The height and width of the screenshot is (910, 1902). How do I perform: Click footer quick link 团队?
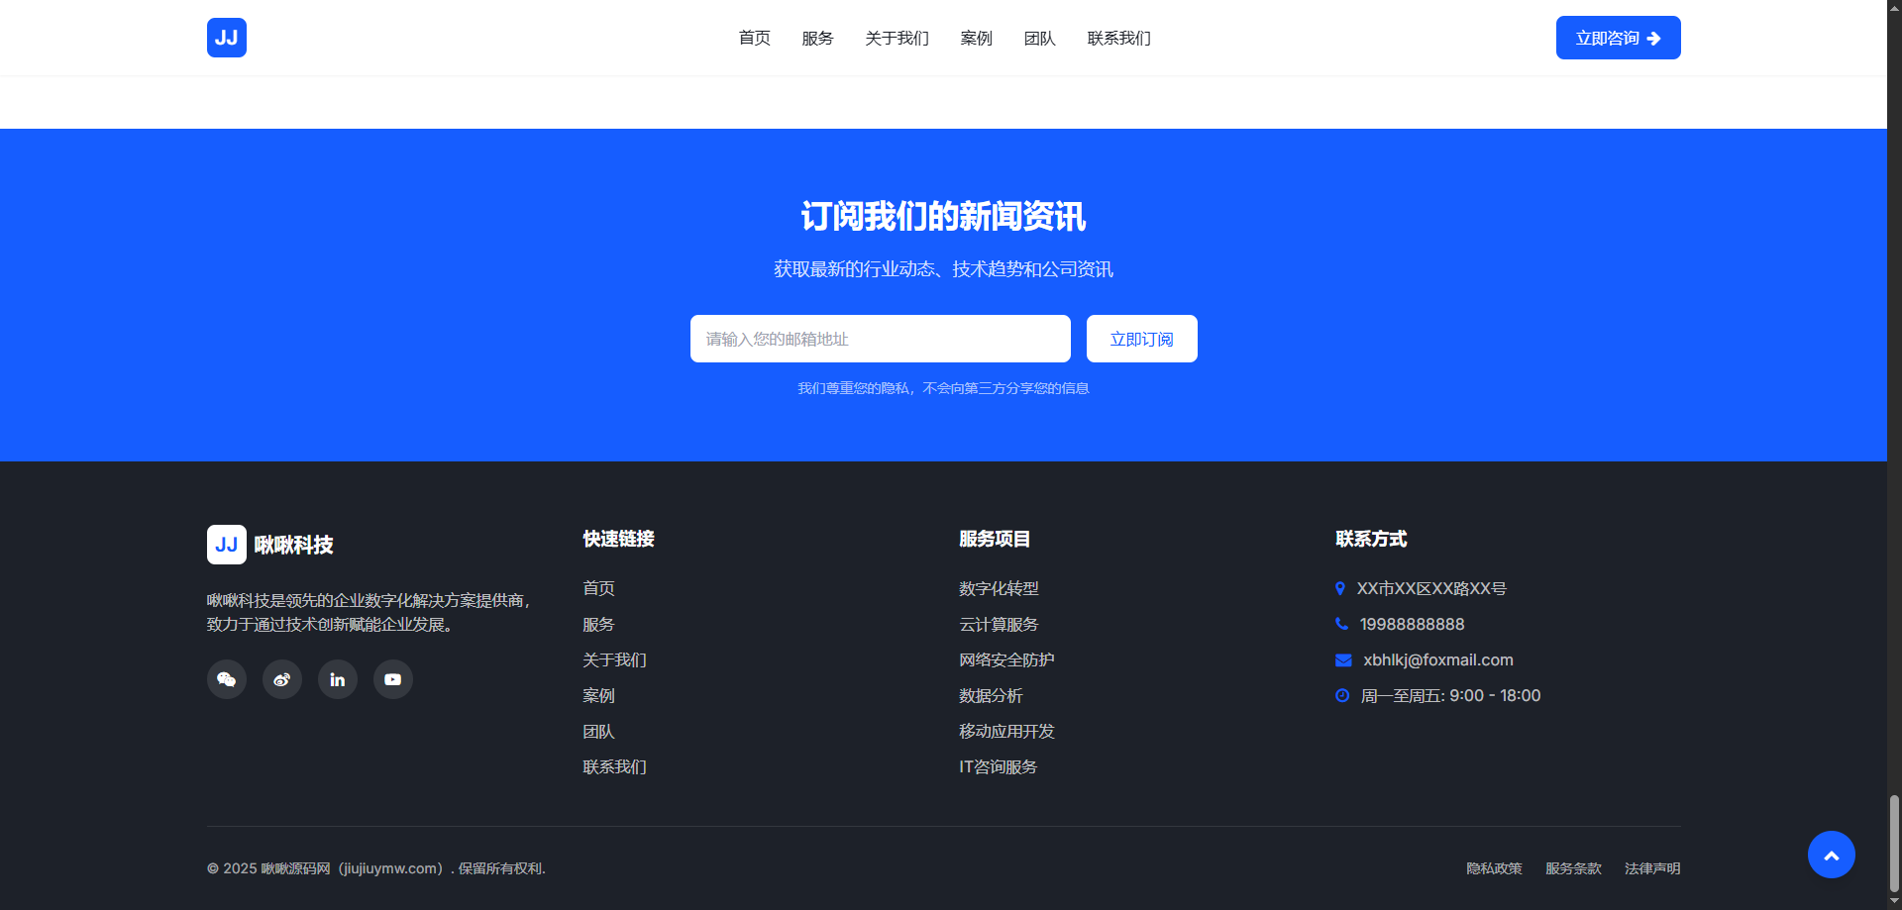pyautogui.click(x=599, y=731)
